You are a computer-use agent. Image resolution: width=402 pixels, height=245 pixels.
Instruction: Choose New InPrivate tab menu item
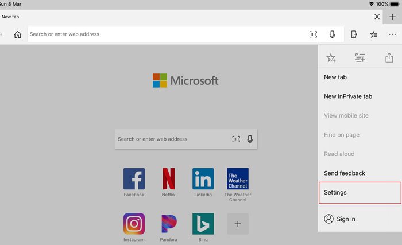[x=360, y=96]
